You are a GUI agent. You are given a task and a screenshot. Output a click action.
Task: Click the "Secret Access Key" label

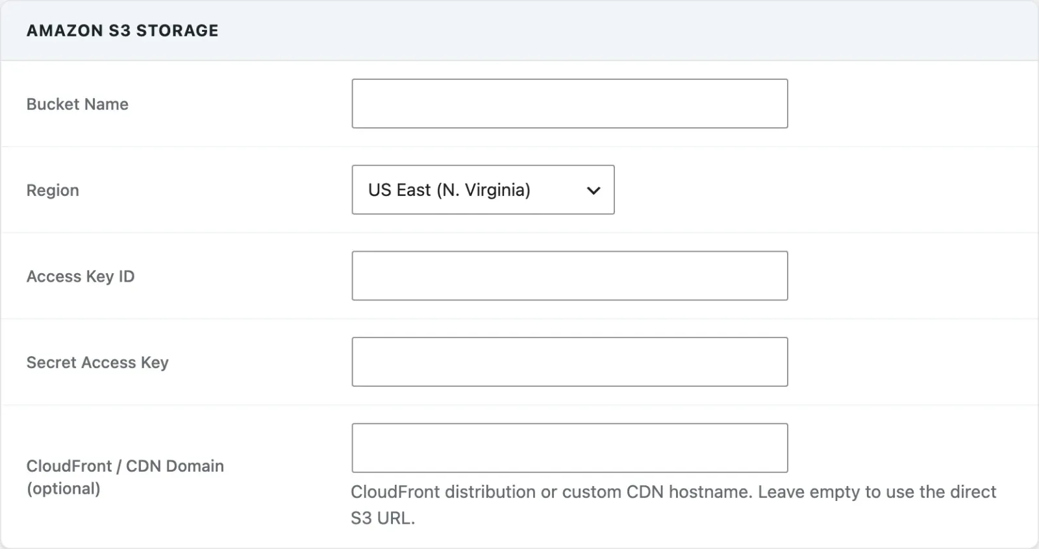(97, 363)
